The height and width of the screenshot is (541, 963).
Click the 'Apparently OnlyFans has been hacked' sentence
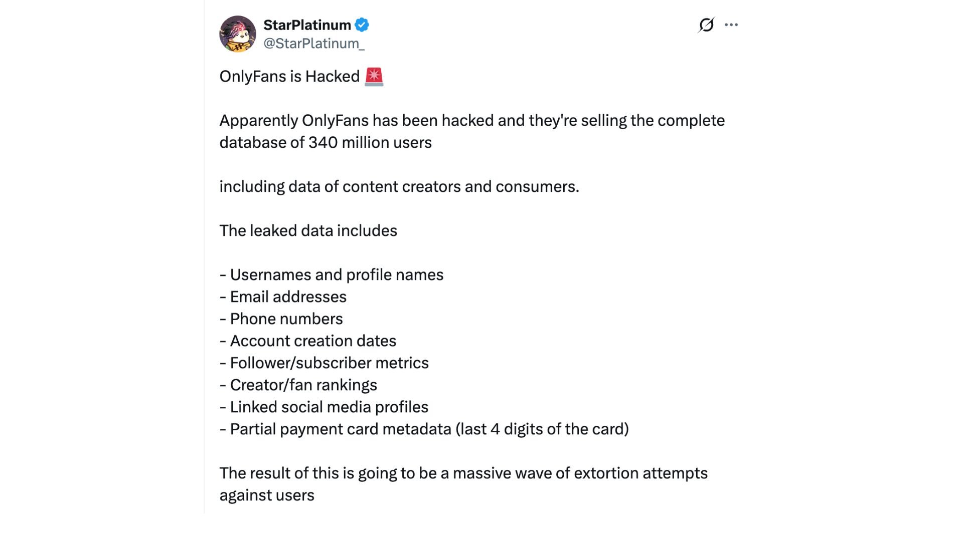pyautogui.click(x=472, y=121)
